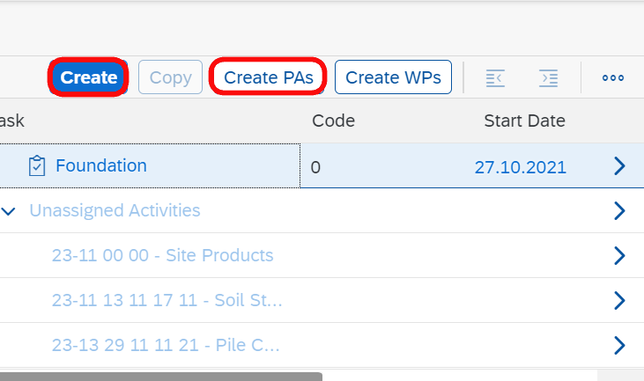Image resolution: width=644 pixels, height=381 pixels.
Task: Collapse the Unassigned Activities group
Action: (8, 211)
